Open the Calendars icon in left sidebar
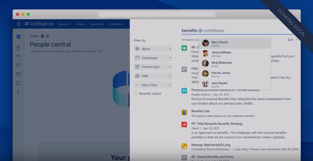313x161 pixels. point(18,74)
